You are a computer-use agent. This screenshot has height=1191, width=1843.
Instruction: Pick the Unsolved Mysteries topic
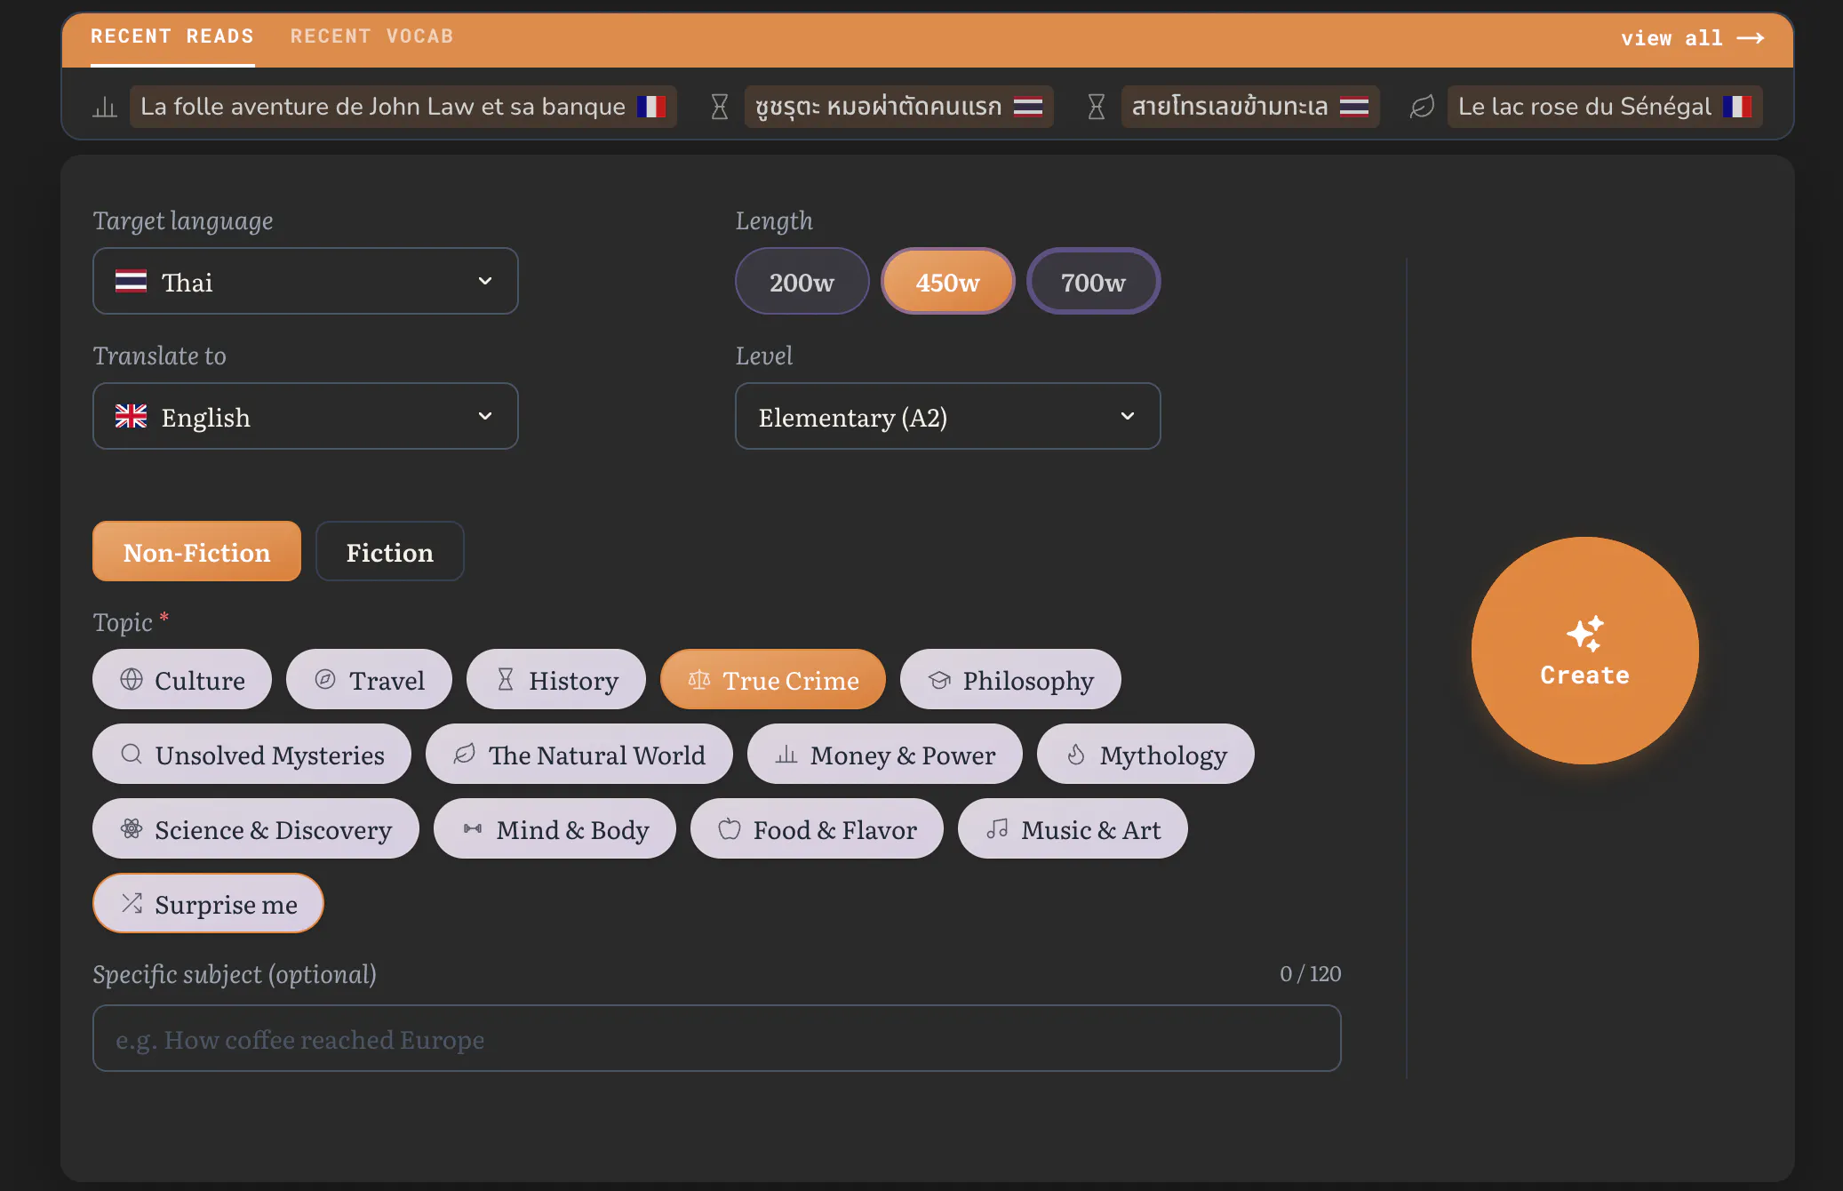pos(252,754)
